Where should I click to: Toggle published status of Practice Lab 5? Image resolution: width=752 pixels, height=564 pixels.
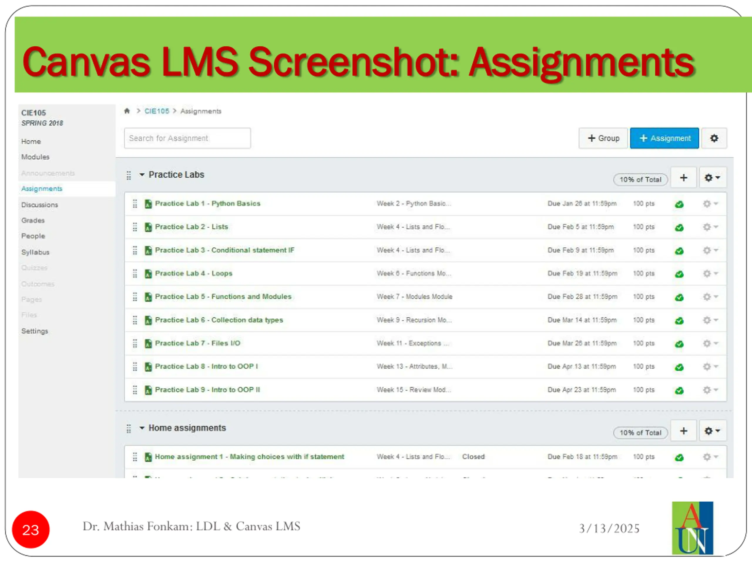[679, 298]
